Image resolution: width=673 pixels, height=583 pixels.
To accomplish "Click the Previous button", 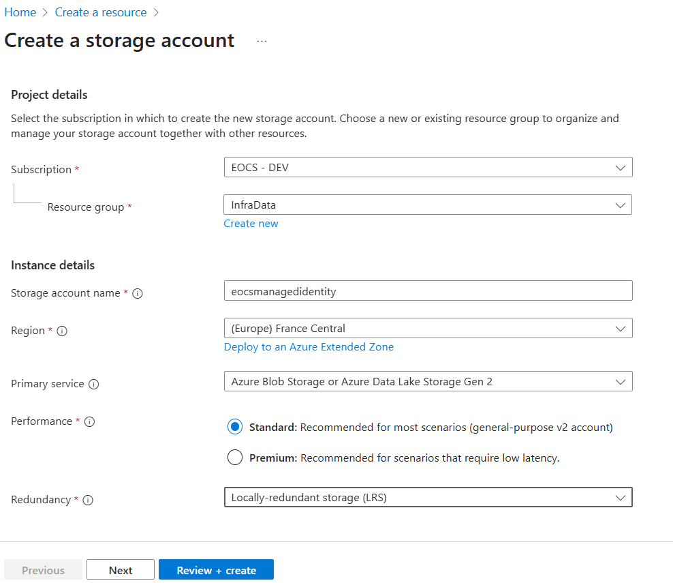I will pyautogui.click(x=43, y=569).
